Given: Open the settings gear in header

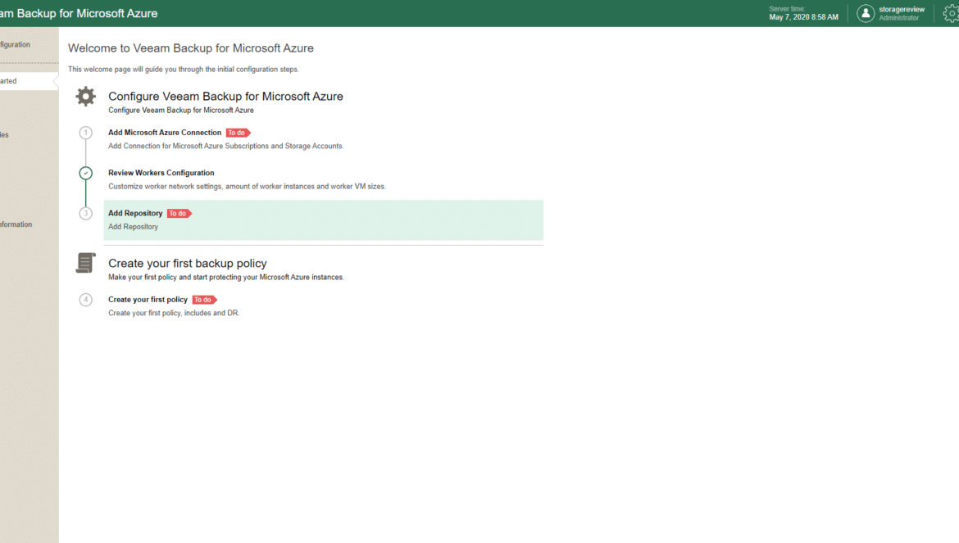Looking at the screenshot, I should click(x=952, y=13).
